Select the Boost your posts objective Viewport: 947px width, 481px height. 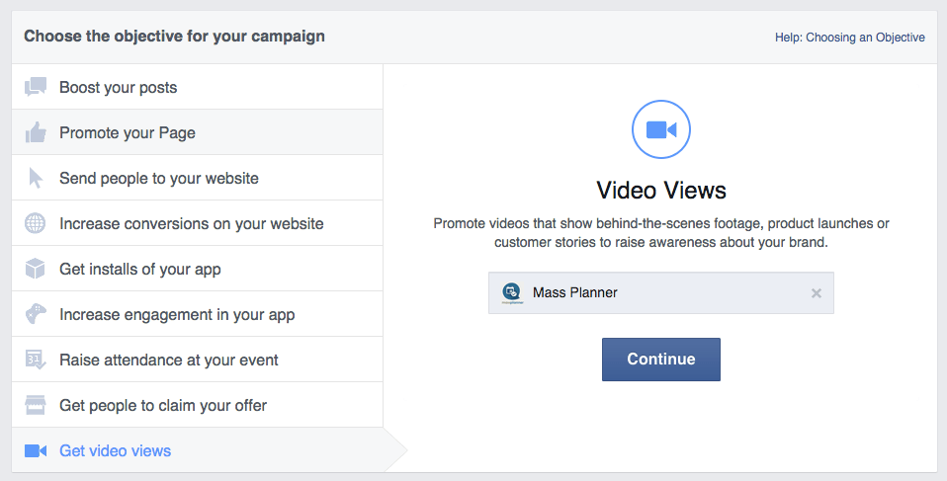click(x=197, y=87)
